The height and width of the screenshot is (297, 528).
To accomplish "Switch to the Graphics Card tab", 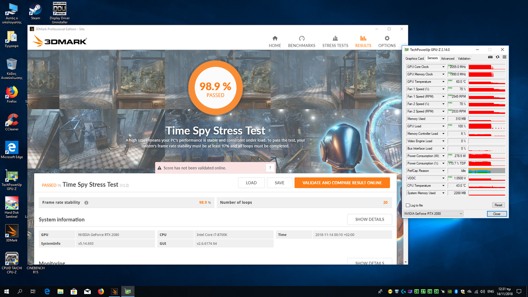I will coord(414,59).
